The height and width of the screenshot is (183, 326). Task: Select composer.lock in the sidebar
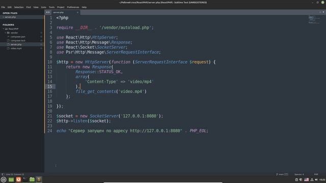(18, 41)
